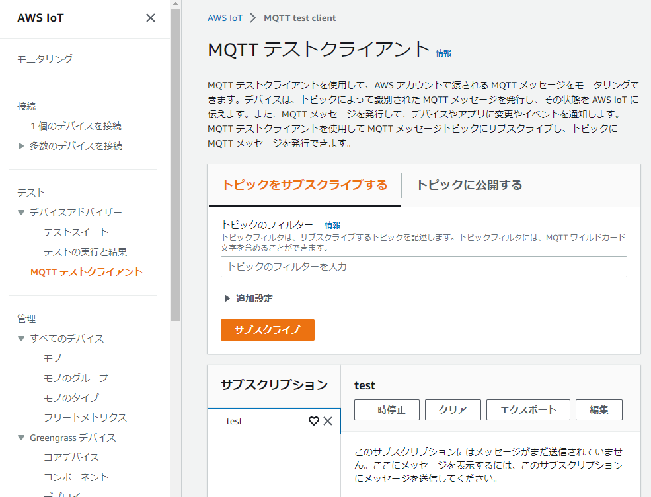The image size is (651, 497).
Task: Open テストの実行と結果 in the sidebar
Action: pos(85,252)
